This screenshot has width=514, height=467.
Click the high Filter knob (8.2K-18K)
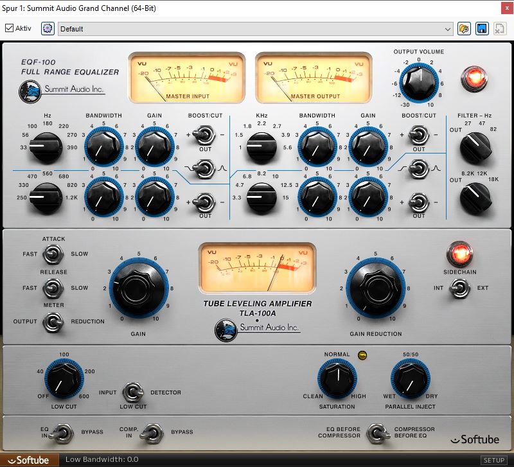click(x=475, y=198)
